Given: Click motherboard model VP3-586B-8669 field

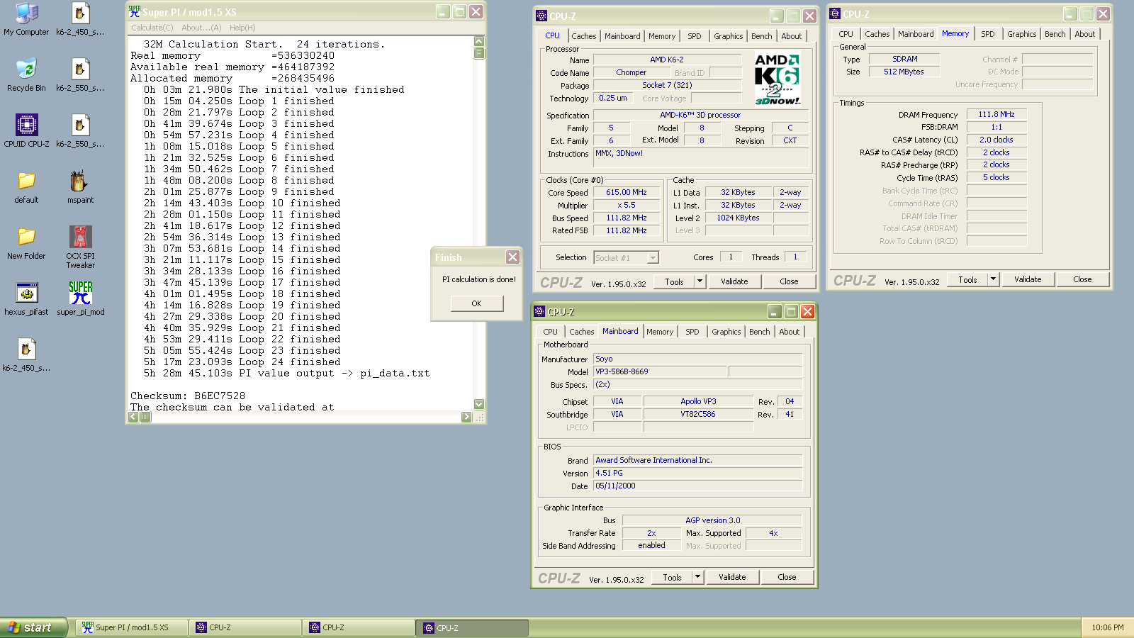Looking at the screenshot, I should pos(659,371).
